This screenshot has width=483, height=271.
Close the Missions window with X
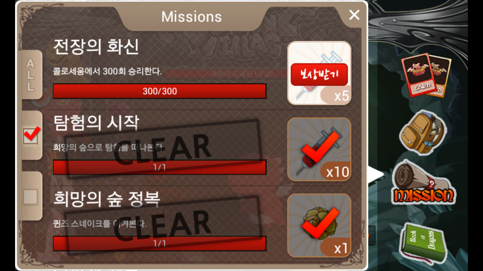pos(354,15)
